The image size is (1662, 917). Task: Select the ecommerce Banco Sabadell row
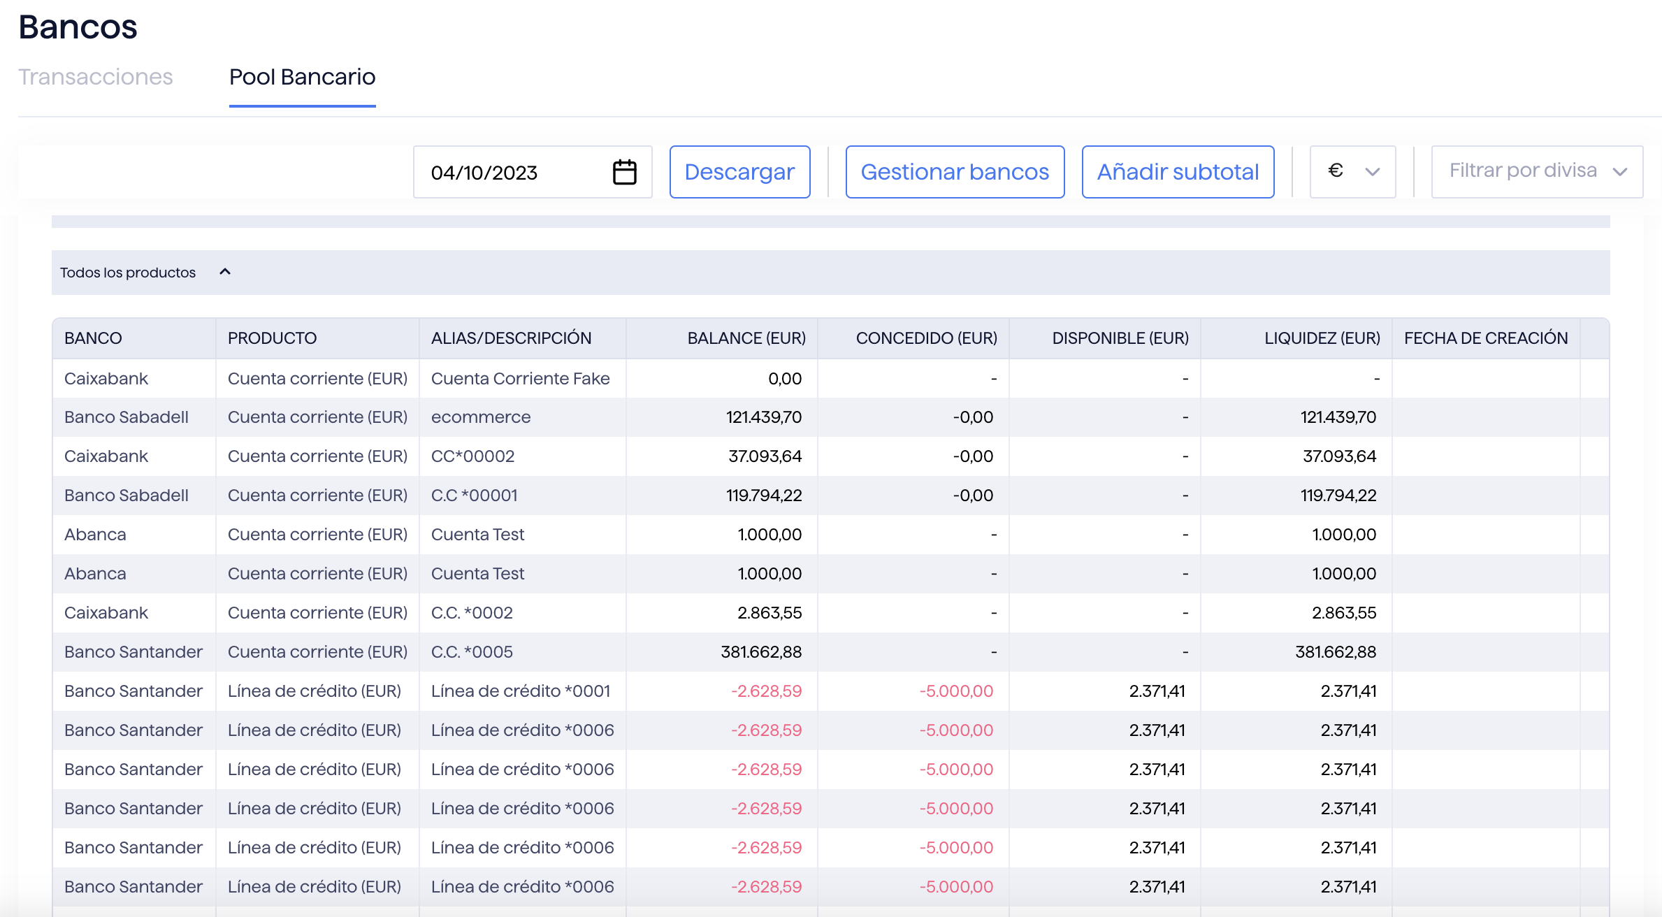pyautogui.click(x=481, y=417)
